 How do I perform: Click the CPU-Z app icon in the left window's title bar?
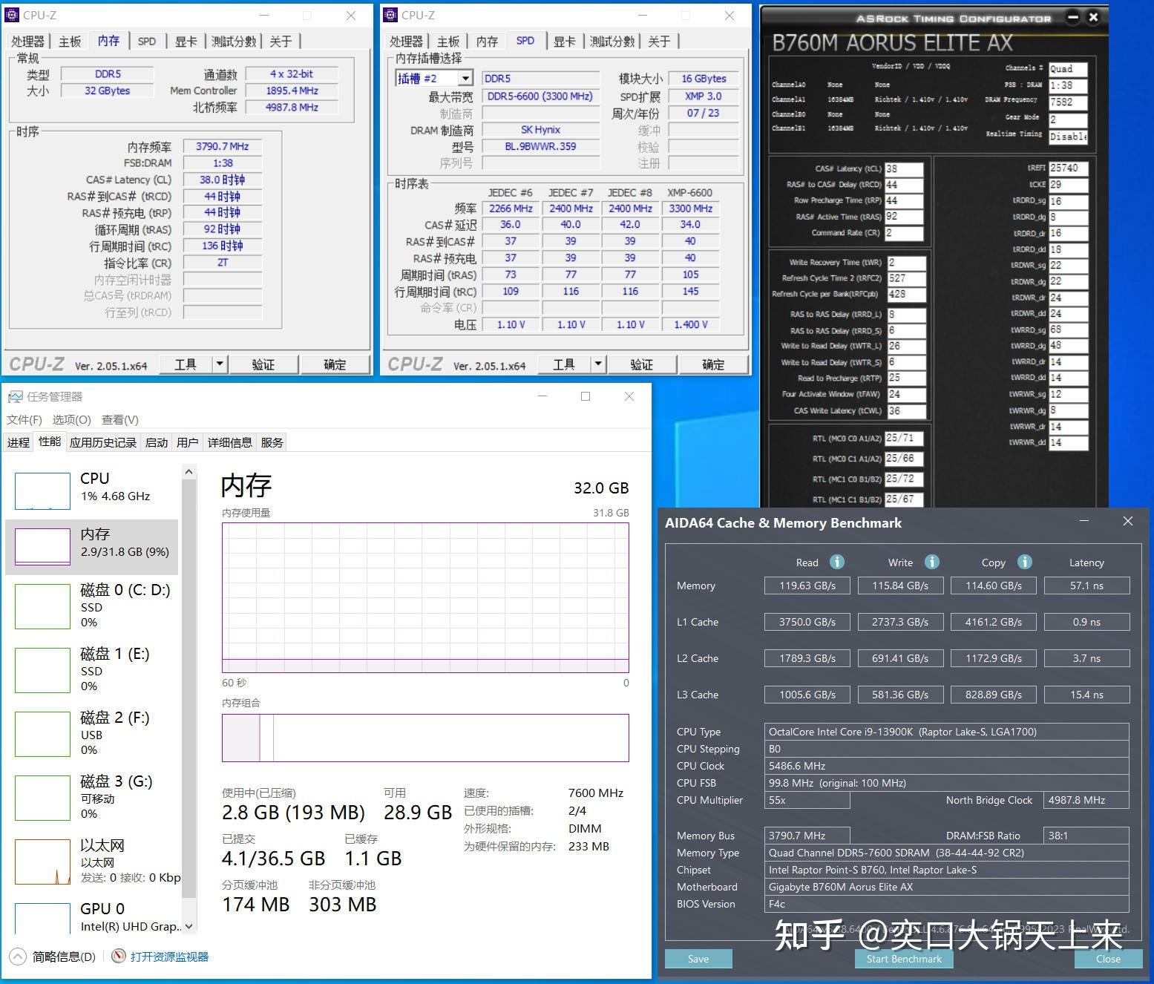13,15
